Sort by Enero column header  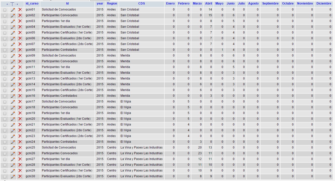tap(170, 3)
